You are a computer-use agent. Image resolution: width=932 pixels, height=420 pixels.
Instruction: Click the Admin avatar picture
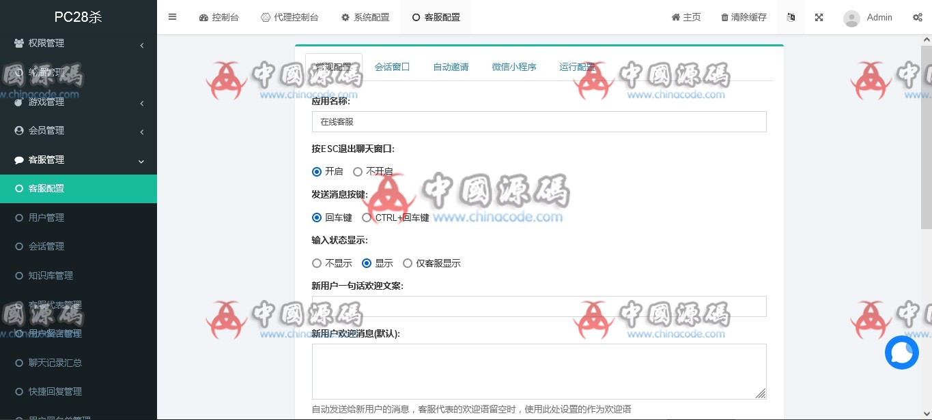tap(851, 18)
